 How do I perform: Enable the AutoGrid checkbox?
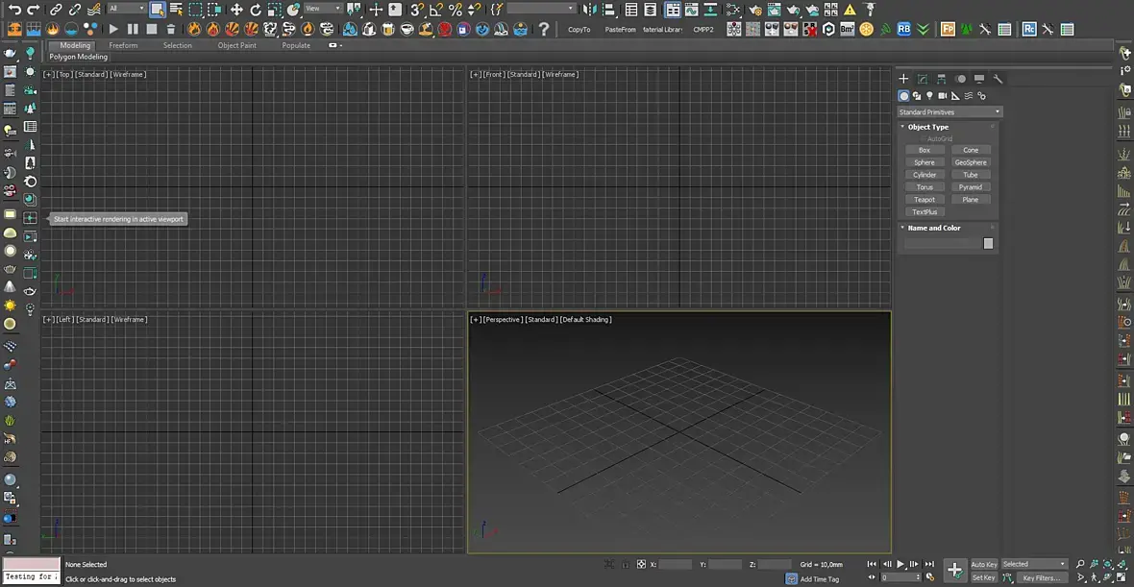pos(924,139)
